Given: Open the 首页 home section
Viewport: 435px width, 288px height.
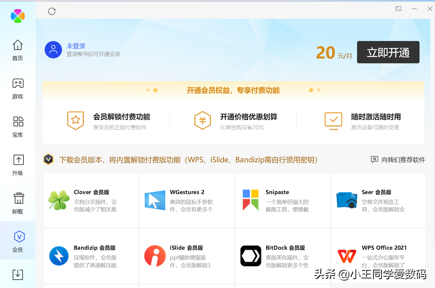Looking at the screenshot, I should point(18,50).
